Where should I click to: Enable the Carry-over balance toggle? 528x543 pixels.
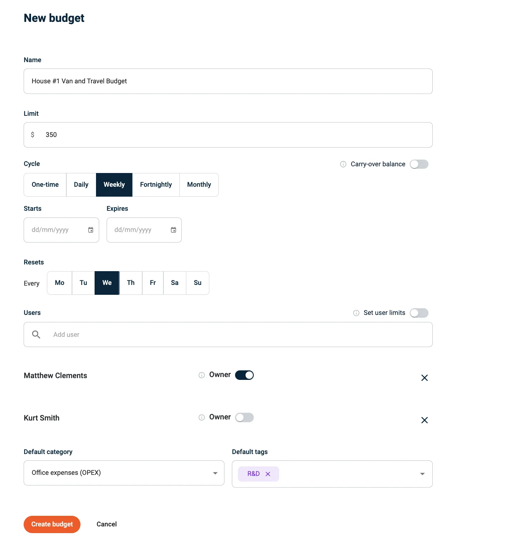[x=419, y=164]
